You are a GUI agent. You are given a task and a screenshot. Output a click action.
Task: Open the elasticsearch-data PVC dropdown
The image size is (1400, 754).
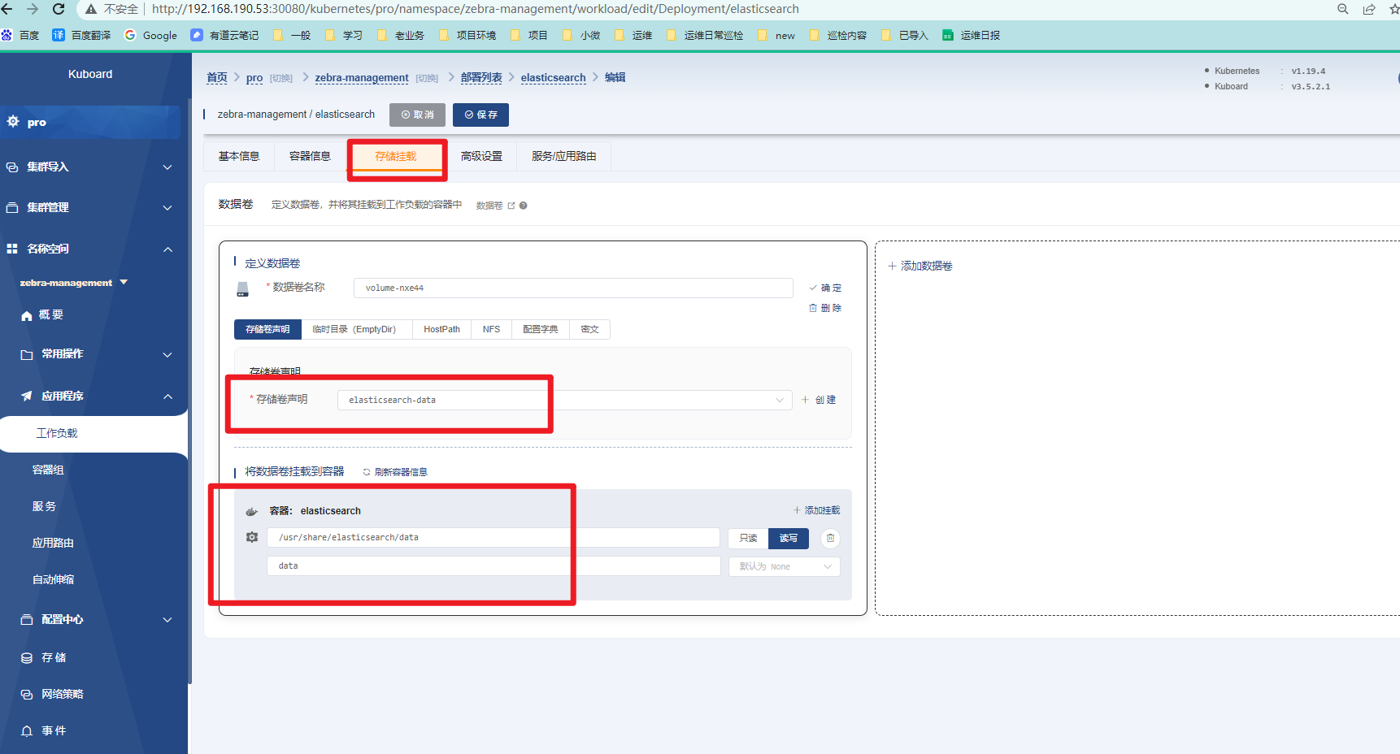click(565, 400)
